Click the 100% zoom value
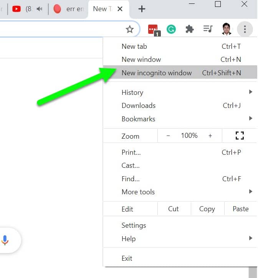 point(189,136)
